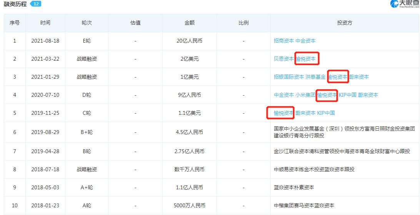Open 愉悦资本 link in 2021-03-22 row
The image size is (420, 215).
(306, 59)
